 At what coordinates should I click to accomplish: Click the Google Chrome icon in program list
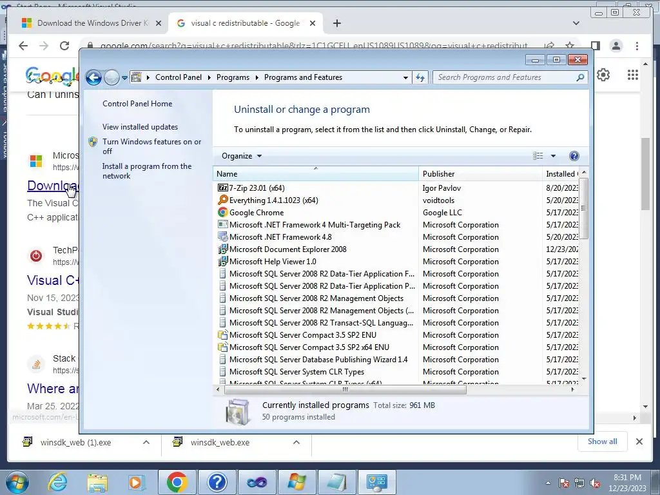click(222, 212)
